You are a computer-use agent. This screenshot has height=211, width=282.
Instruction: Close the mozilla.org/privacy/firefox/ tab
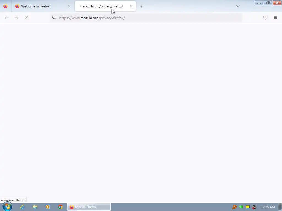(131, 6)
